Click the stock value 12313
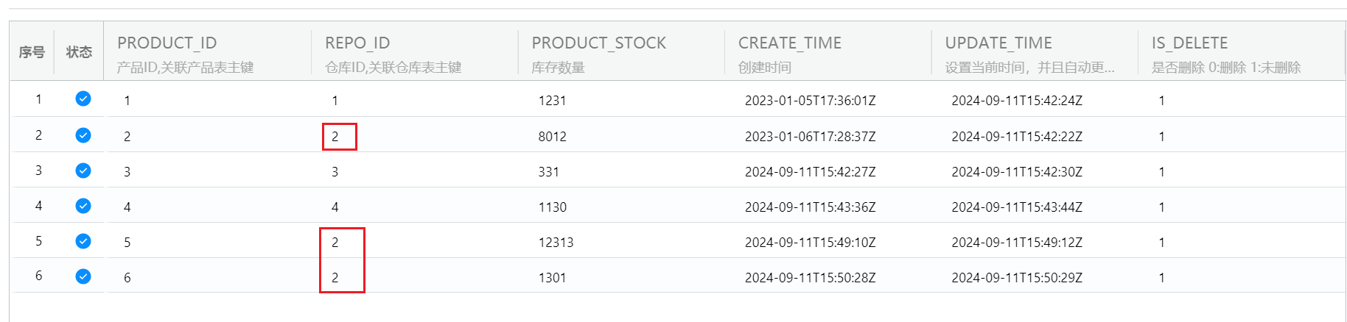 click(556, 243)
